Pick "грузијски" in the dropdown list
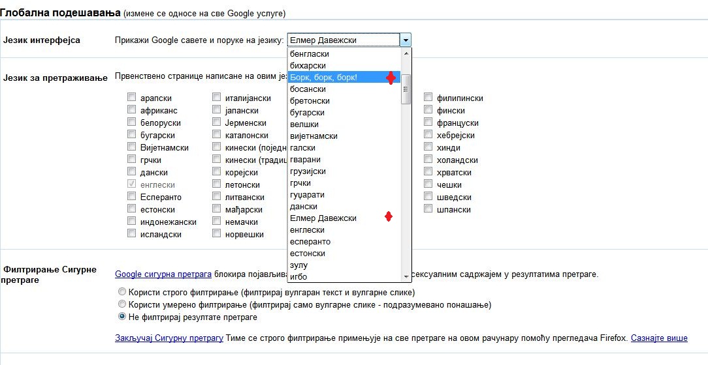This screenshot has width=708, height=365. click(308, 171)
